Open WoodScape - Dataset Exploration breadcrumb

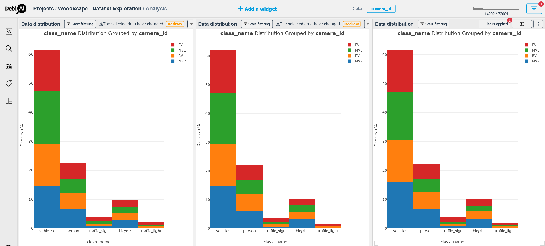100,9
